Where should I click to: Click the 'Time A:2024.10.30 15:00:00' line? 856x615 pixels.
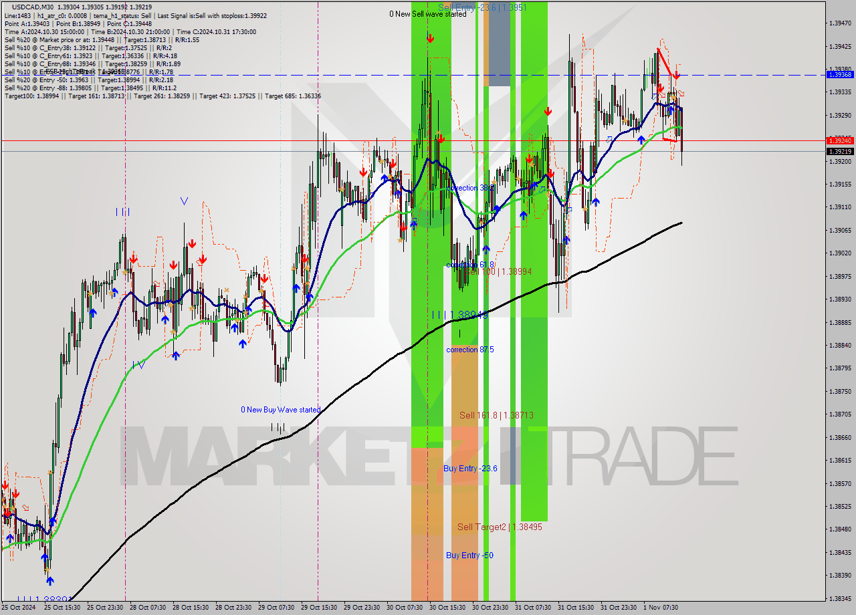(x=130, y=31)
